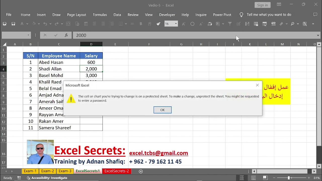Adjust the zoom slider handle
The width and height of the screenshot is (322, 181).
click(289, 178)
